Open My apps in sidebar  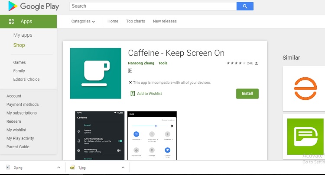(x=23, y=35)
